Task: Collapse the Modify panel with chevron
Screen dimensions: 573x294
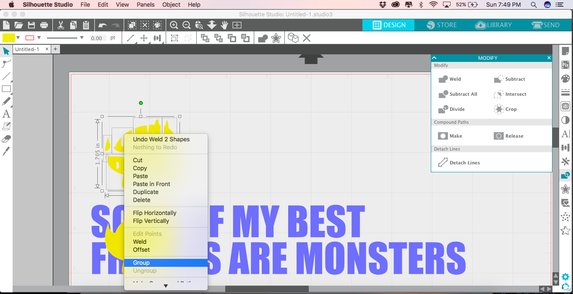Action: tap(435, 58)
